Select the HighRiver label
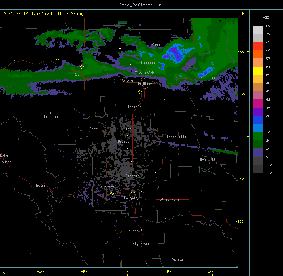The height and width of the screenshot is (276, 283). [141, 244]
